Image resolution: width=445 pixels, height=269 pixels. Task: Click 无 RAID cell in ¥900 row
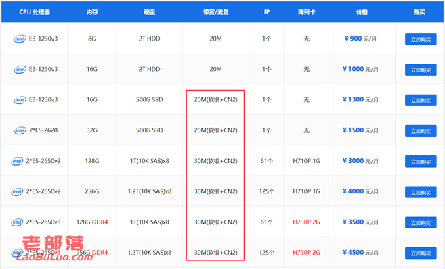pyautogui.click(x=307, y=39)
